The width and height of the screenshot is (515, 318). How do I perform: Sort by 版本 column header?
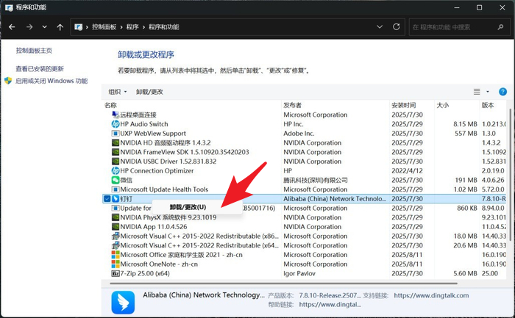coord(488,105)
